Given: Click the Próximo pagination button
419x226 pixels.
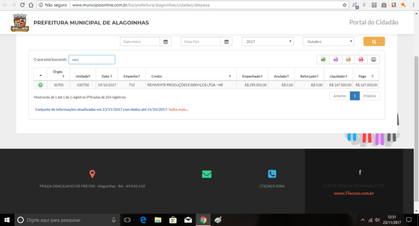Looking at the screenshot, I should pos(370,96).
